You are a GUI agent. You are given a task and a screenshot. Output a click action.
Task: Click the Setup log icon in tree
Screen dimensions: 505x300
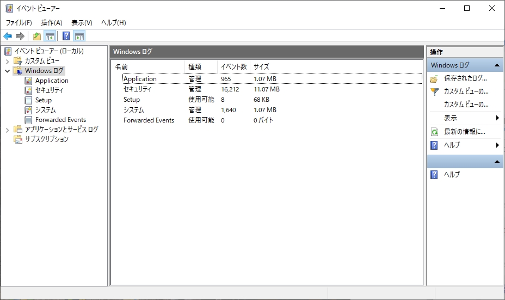click(x=29, y=100)
